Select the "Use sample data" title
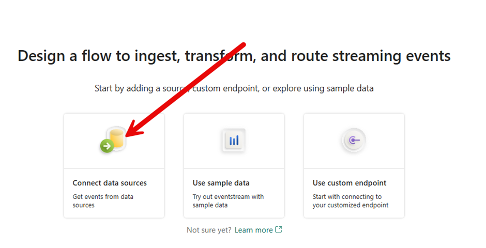486x248 pixels. tap(221, 183)
